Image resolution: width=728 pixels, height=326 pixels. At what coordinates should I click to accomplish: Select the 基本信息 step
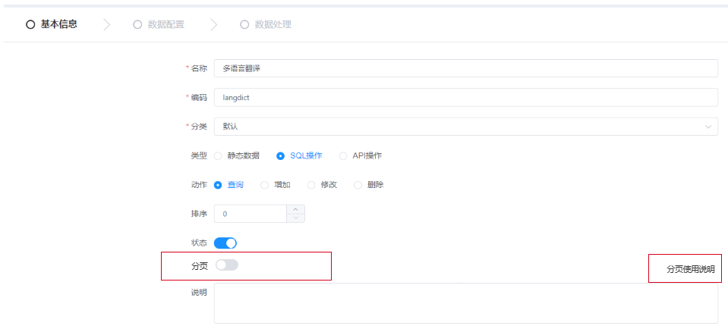tap(52, 24)
